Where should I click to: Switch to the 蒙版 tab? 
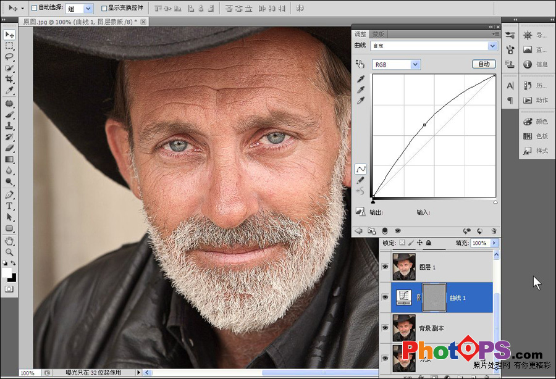(378, 34)
